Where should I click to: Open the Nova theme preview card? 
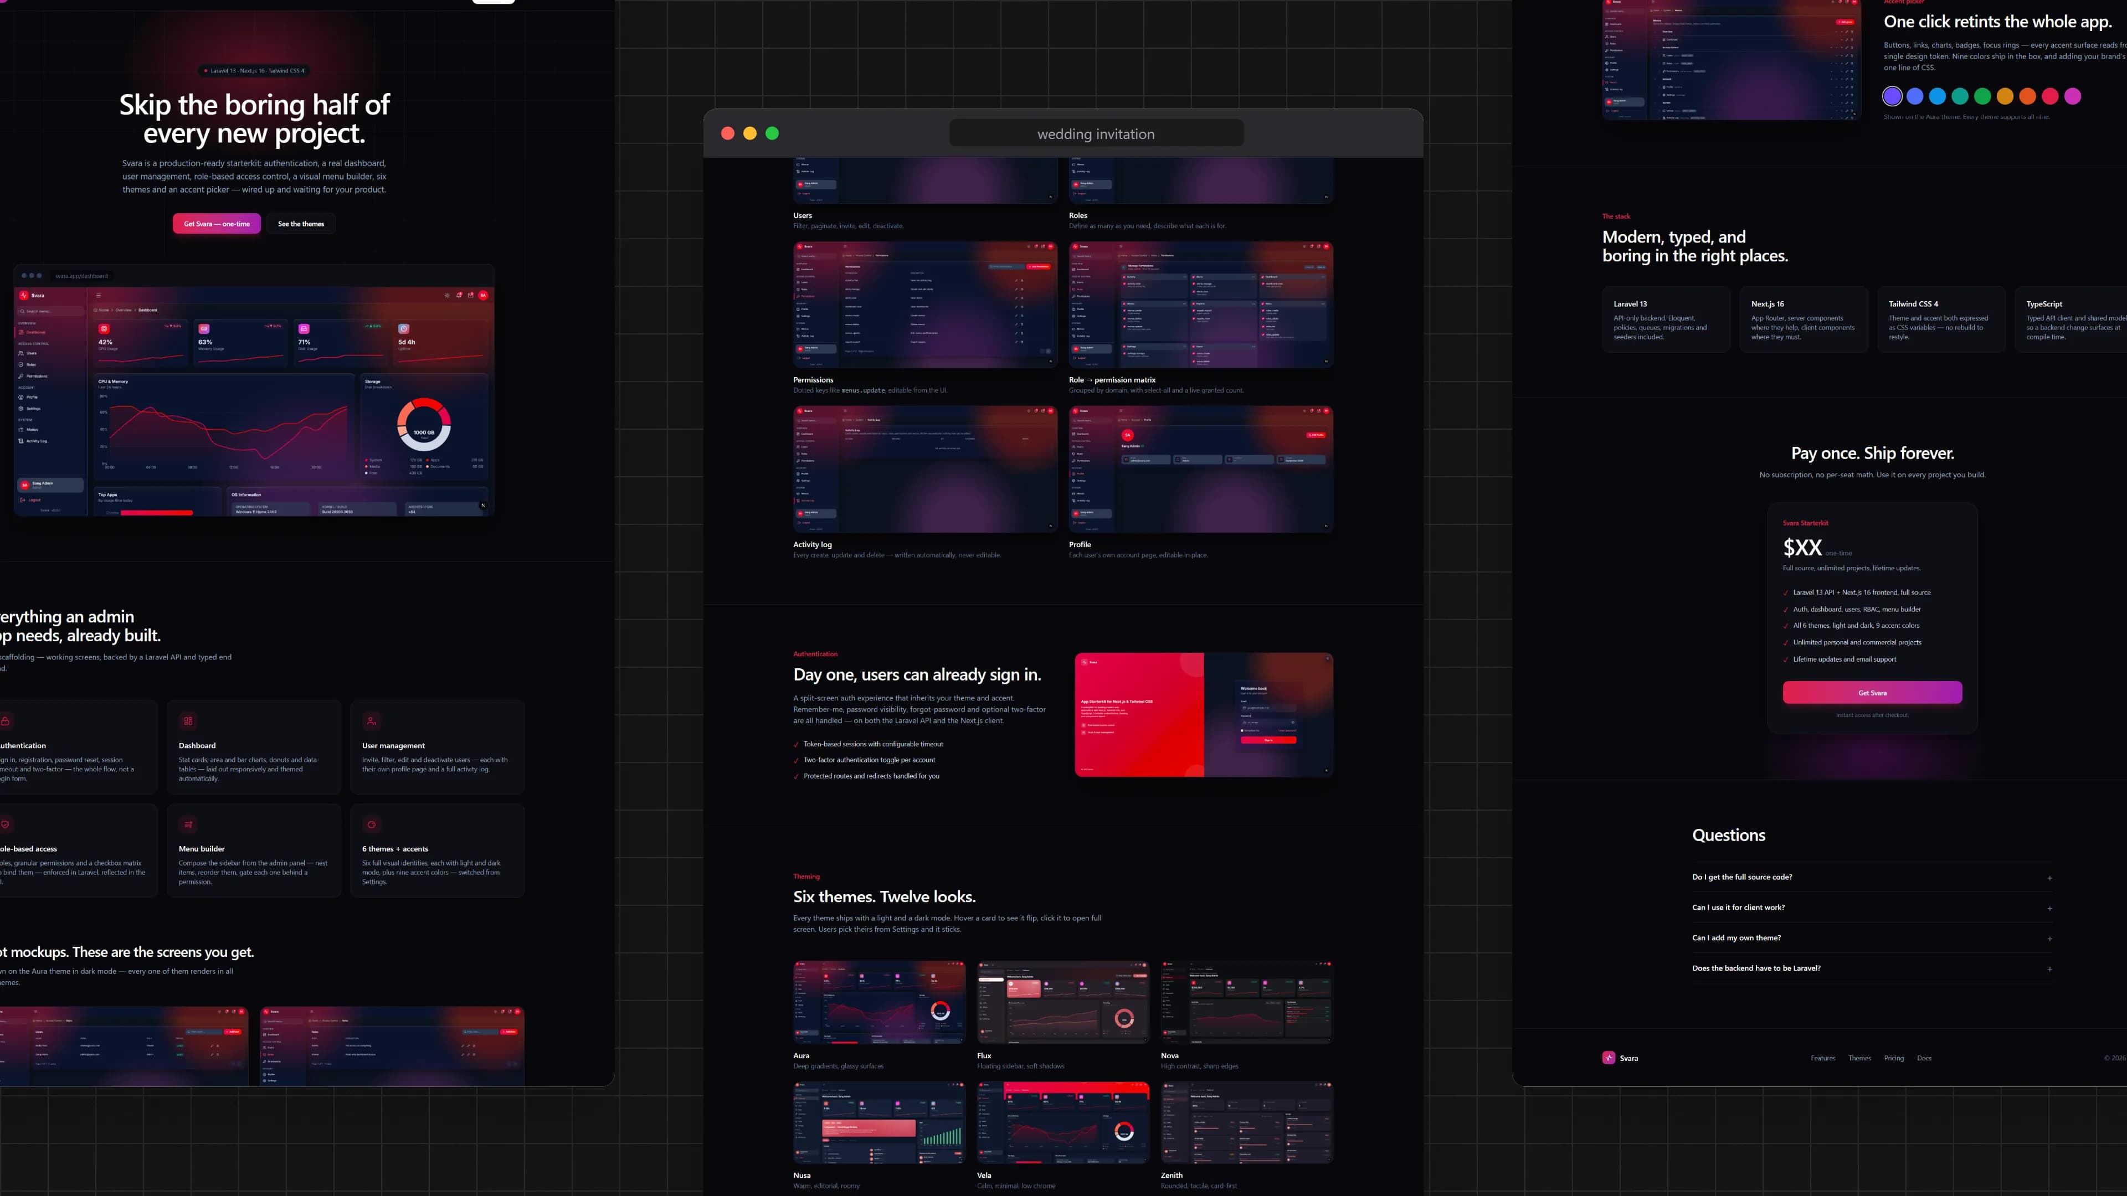coord(1247,1002)
